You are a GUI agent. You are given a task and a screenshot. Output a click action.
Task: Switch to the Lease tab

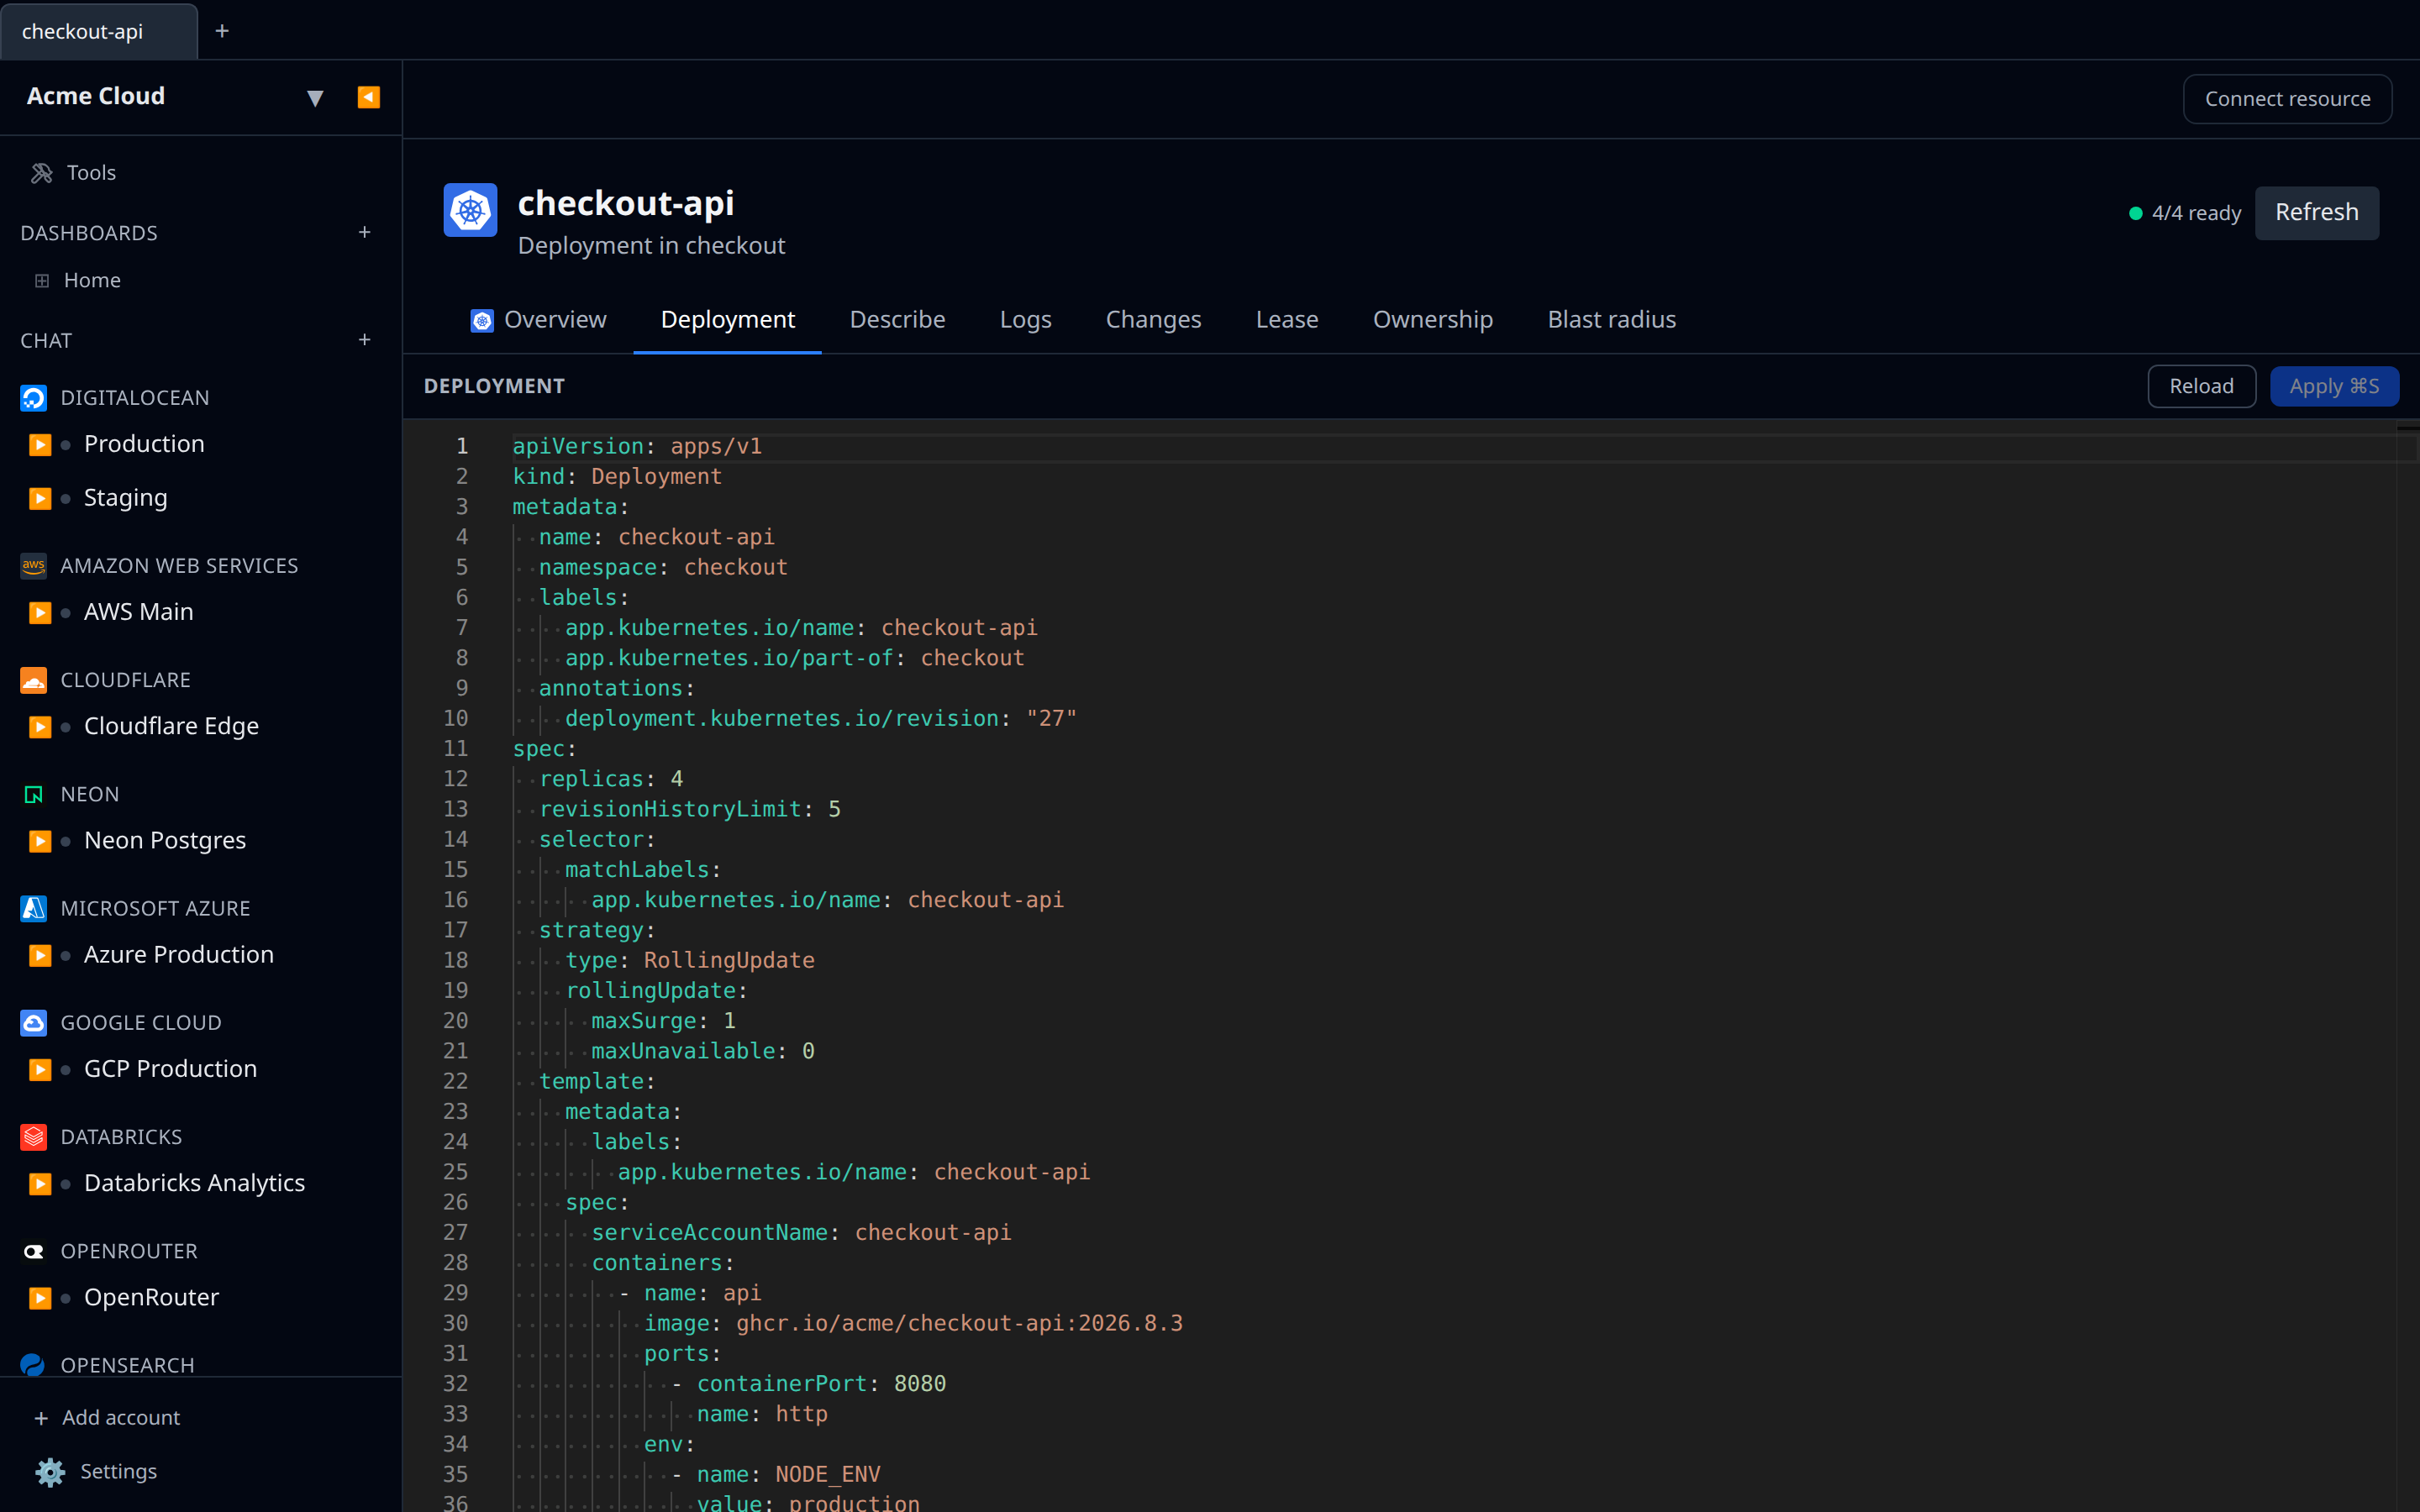pyautogui.click(x=1287, y=320)
